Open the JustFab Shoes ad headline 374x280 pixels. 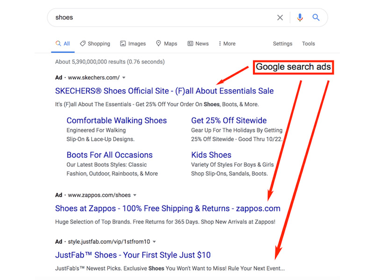[x=133, y=255]
